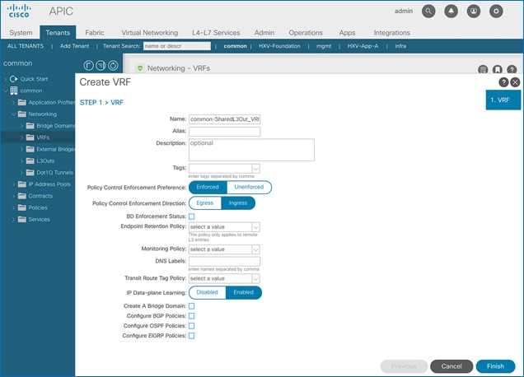The width and height of the screenshot is (524, 377).
Task: Click the Dot1Q Tunnels folder icon
Action: [30, 172]
